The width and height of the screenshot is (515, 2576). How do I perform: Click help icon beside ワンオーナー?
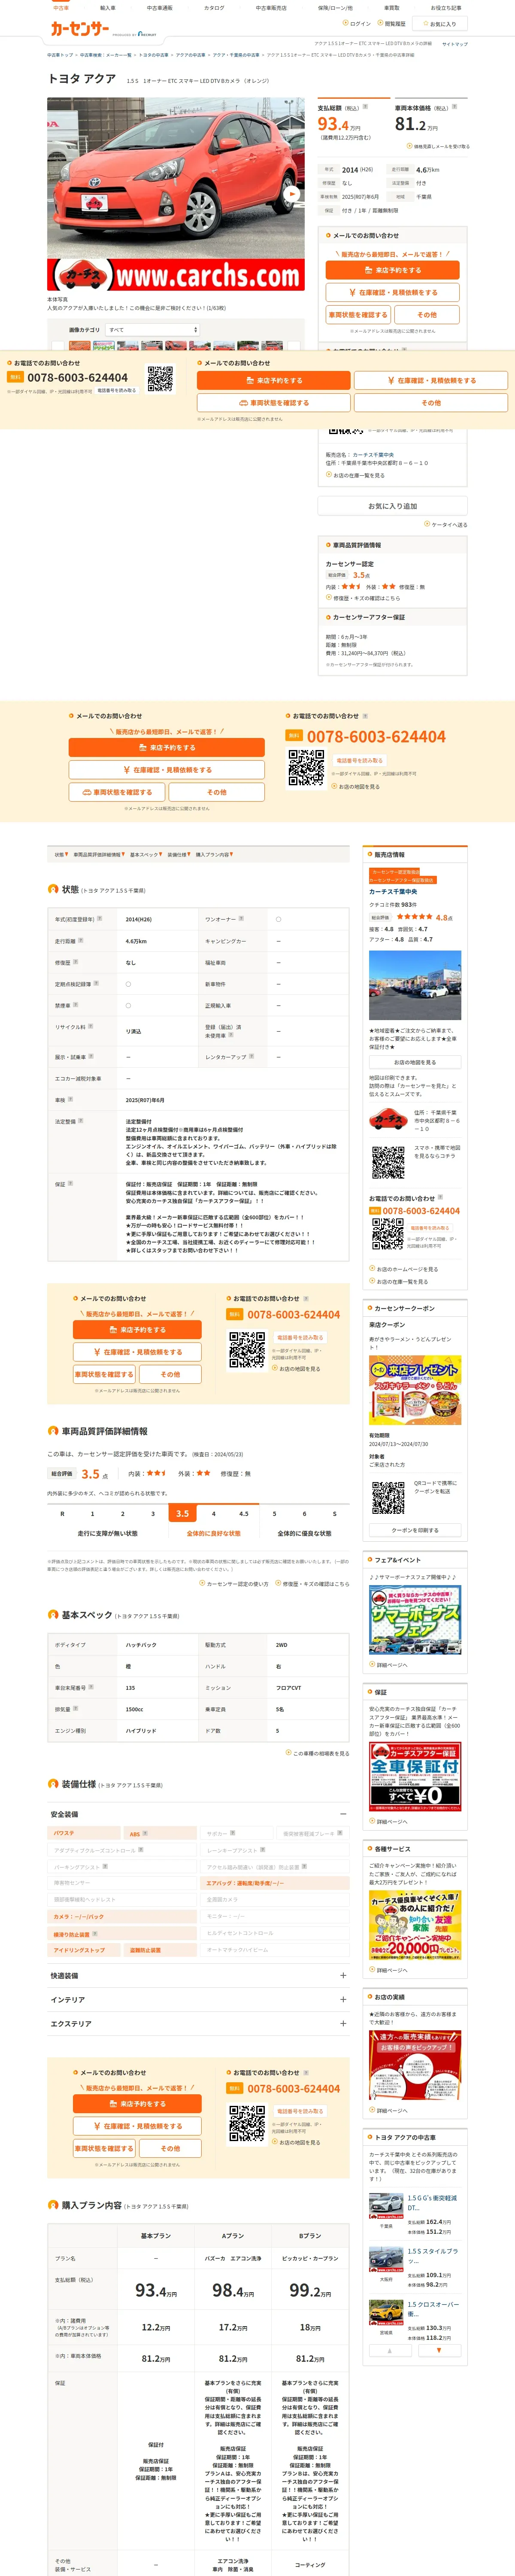241,918
